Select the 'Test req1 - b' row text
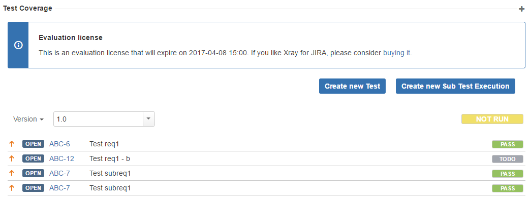 click(110, 158)
